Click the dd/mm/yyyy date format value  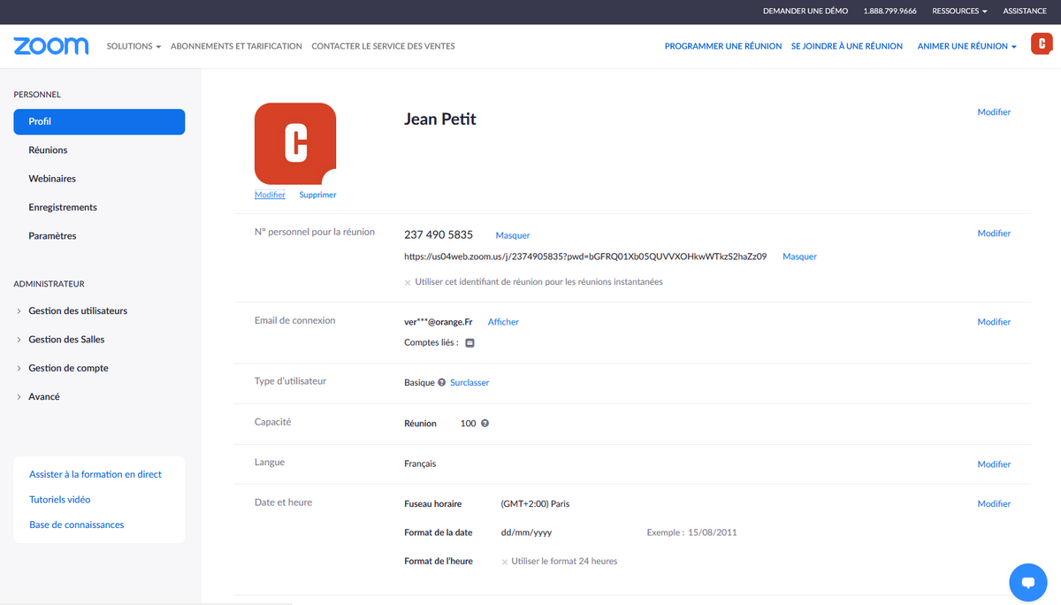pyautogui.click(x=526, y=532)
